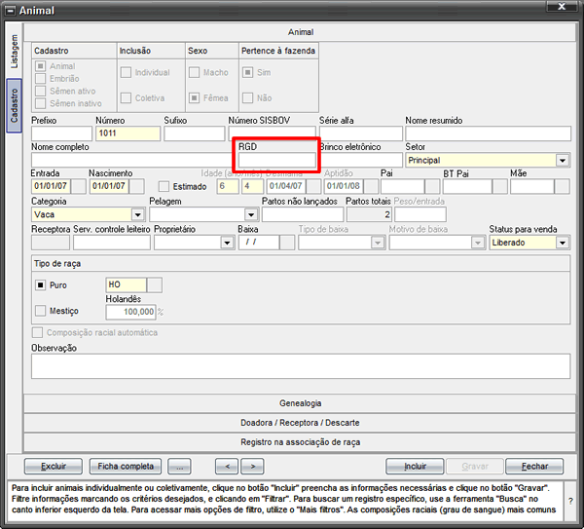The width and height of the screenshot is (584, 529).
Task: Open the window system menu icon
Action: [x=11, y=11]
